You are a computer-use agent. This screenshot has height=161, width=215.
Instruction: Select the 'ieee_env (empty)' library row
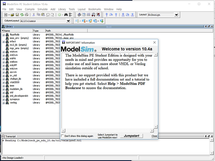[x=19, y=38]
